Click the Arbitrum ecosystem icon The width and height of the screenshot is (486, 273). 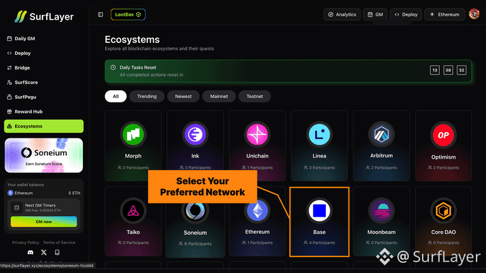point(381,135)
